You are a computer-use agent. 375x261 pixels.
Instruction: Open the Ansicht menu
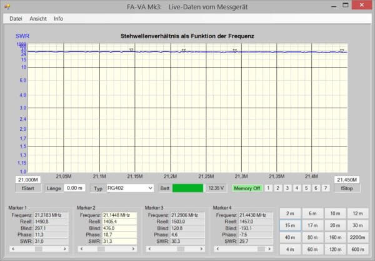[x=38, y=19]
